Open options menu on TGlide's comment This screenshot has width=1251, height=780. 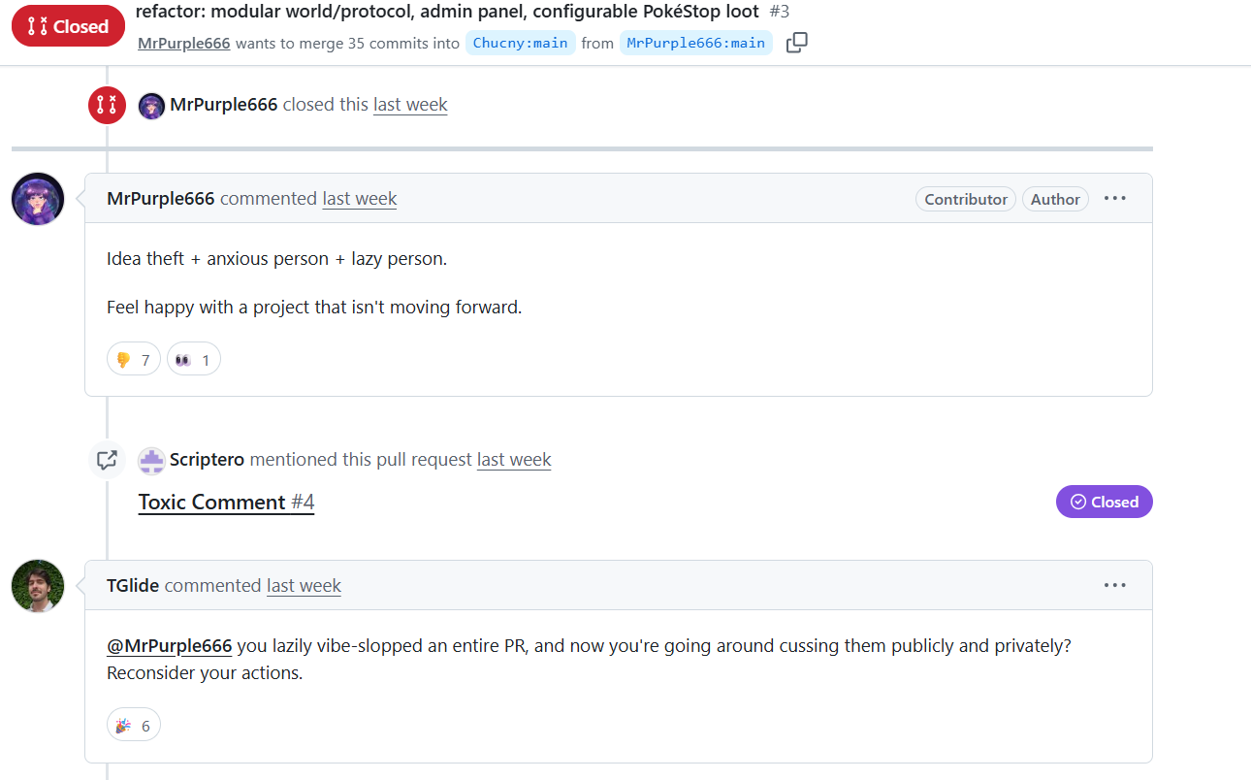[1115, 586]
